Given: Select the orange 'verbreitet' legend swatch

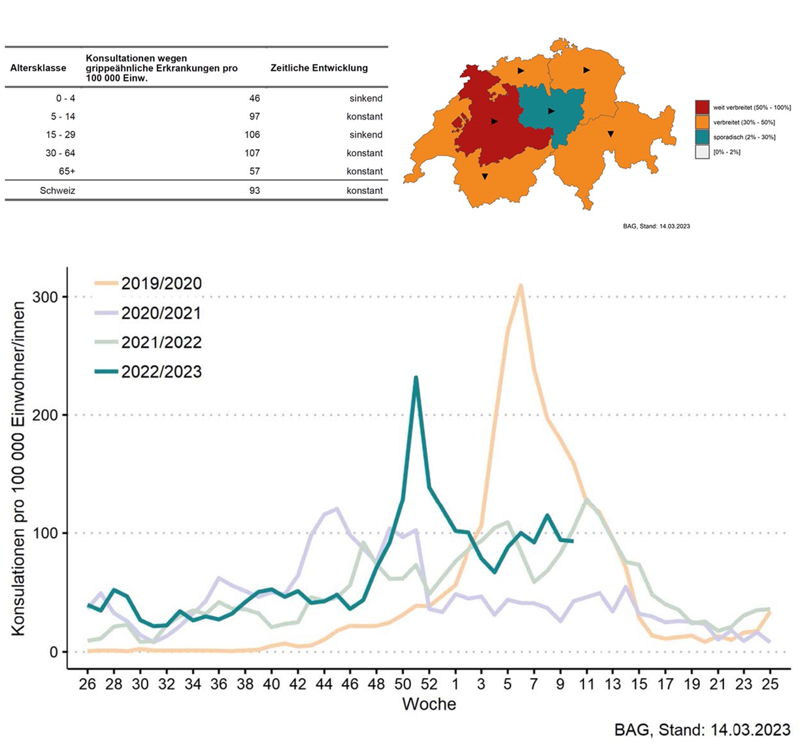Looking at the screenshot, I should coord(702,122).
